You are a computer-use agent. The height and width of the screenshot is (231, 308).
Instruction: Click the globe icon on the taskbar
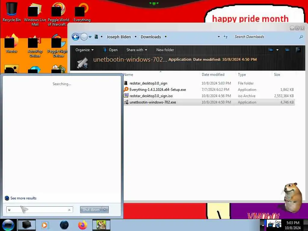point(64,225)
